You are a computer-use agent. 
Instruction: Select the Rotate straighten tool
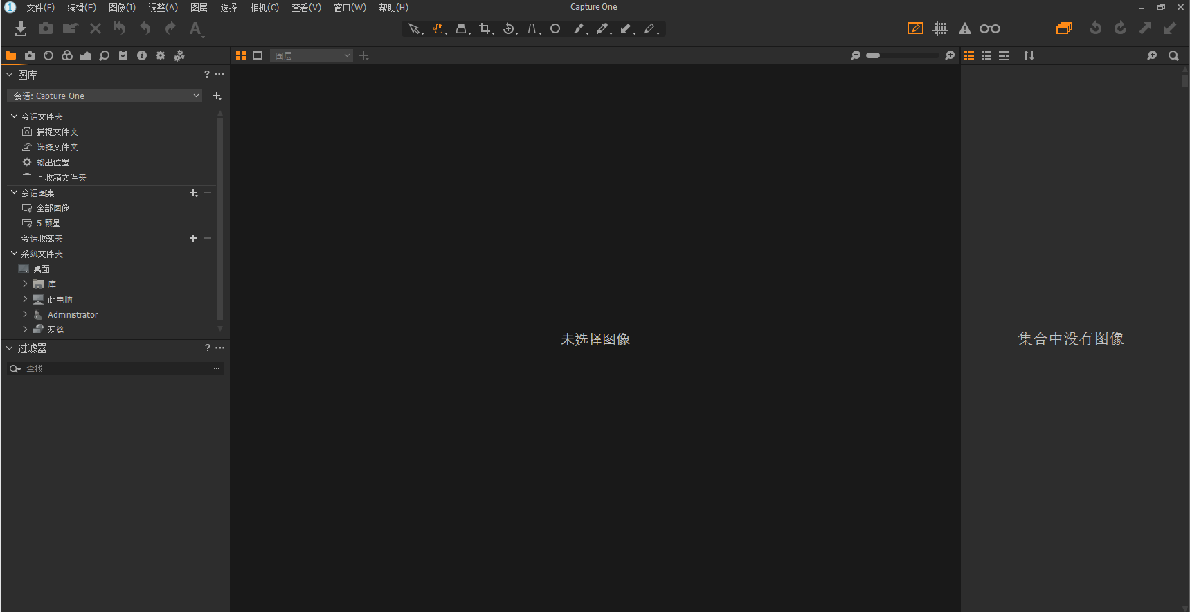click(x=509, y=28)
